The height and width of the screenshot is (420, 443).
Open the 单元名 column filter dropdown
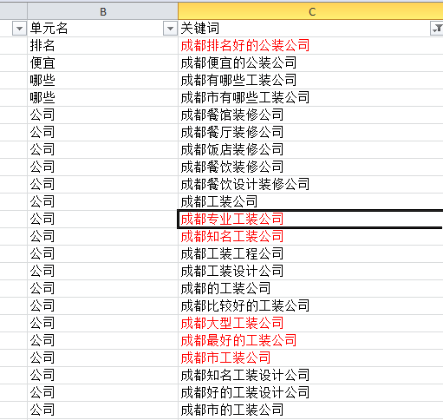170,29
